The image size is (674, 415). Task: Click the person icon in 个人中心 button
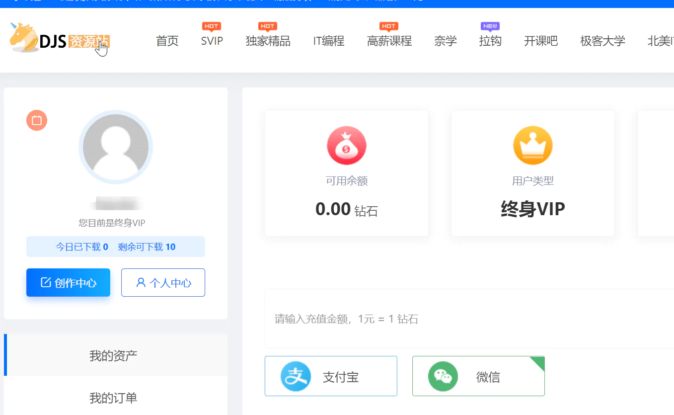click(141, 282)
